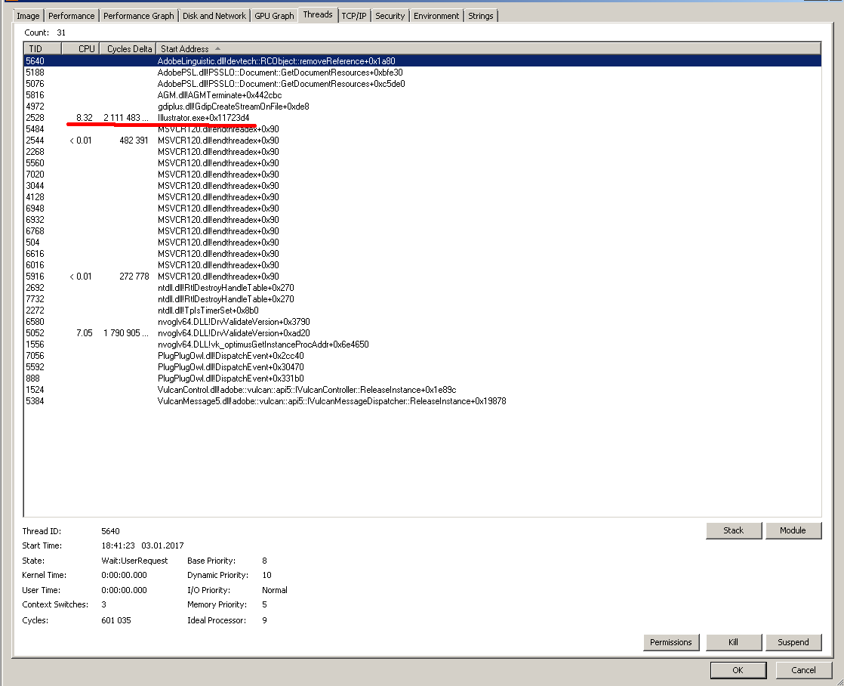This screenshot has height=686, width=844.
Task: Select thread 7020 MSVCR120.dll row
Action: [x=423, y=174]
